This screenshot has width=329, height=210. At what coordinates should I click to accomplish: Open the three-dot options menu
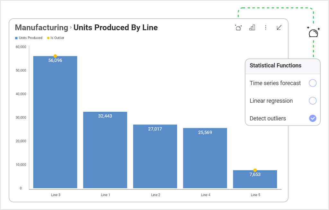tap(266, 28)
